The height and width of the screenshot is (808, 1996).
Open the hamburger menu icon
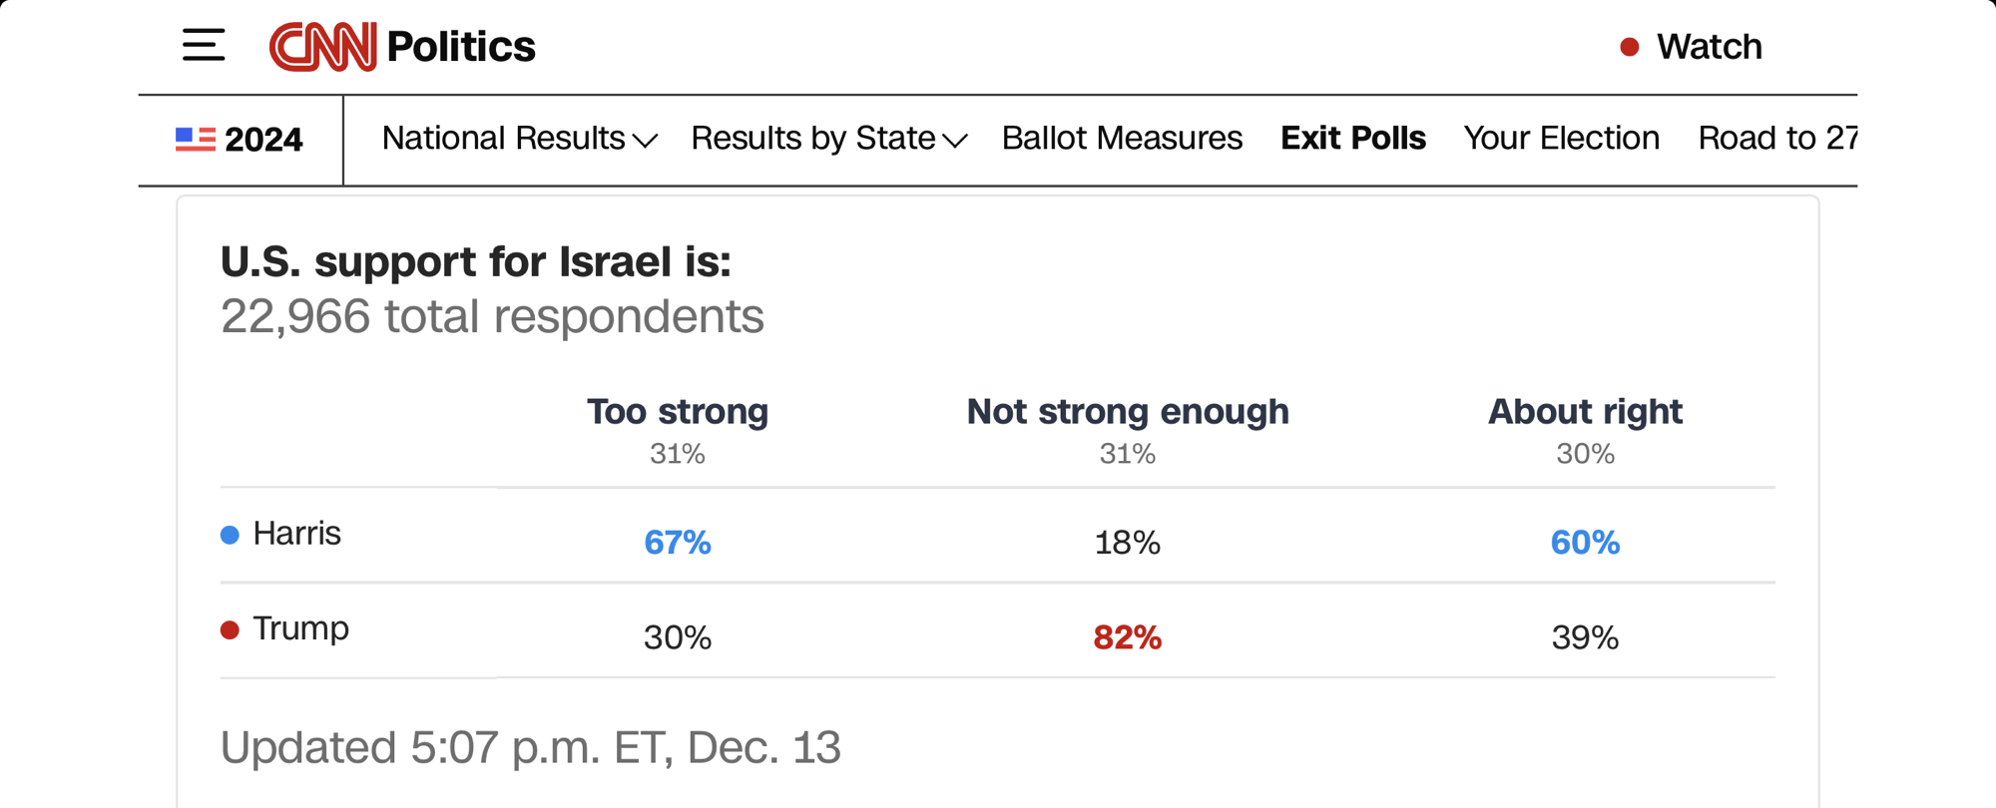204,46
